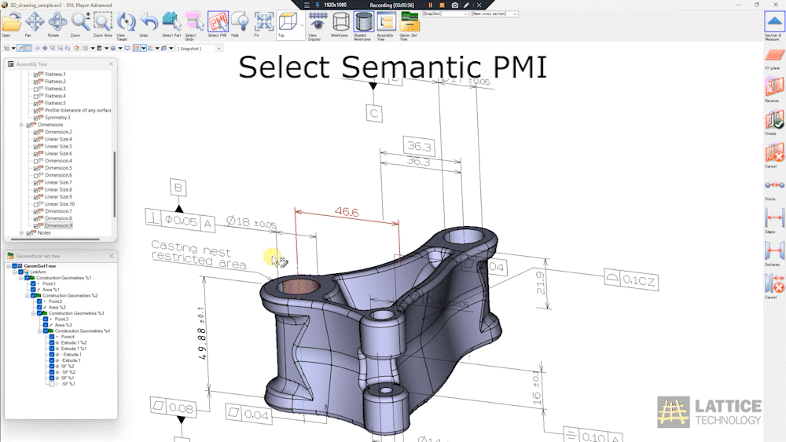Check the Linear Size.10 checkbox
786x442 pixels.
35,204
